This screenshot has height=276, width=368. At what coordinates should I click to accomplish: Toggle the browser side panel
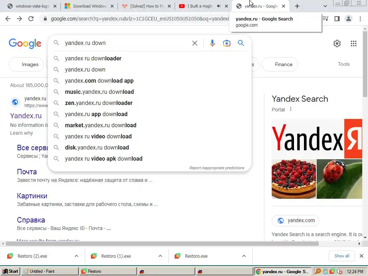click(x=337, y=19)
